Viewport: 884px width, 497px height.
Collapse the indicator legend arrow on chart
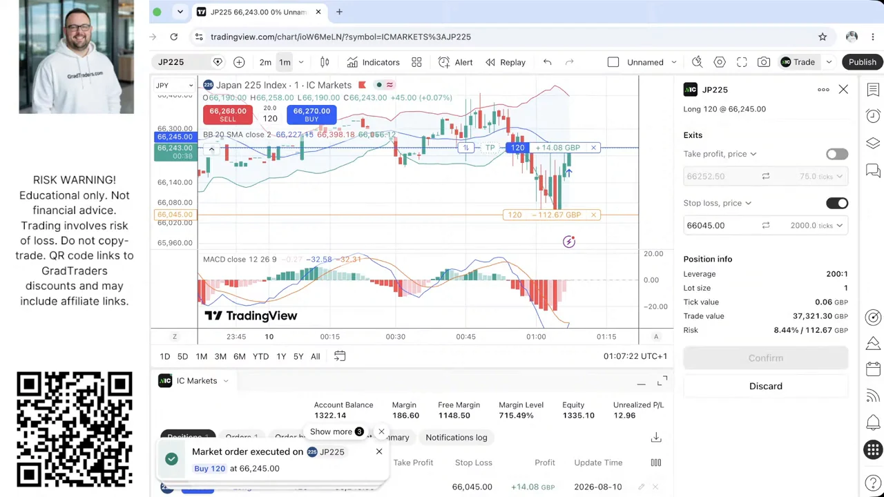[211, 149]
